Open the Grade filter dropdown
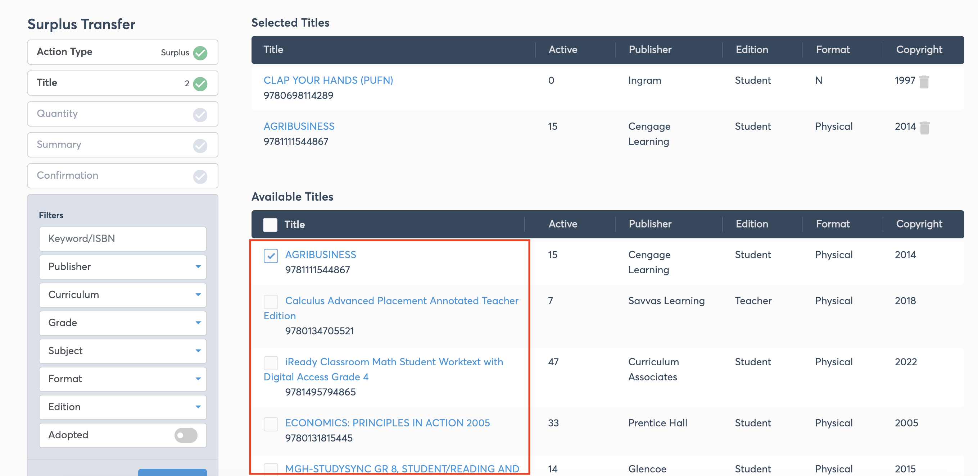 tap(123, 323)
